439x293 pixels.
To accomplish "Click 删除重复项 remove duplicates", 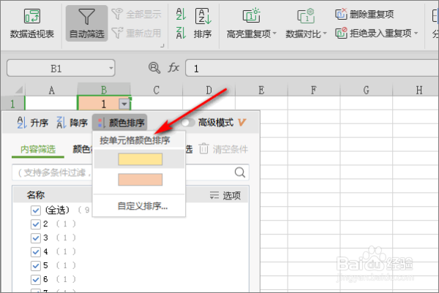I will [x=364, y=14].
